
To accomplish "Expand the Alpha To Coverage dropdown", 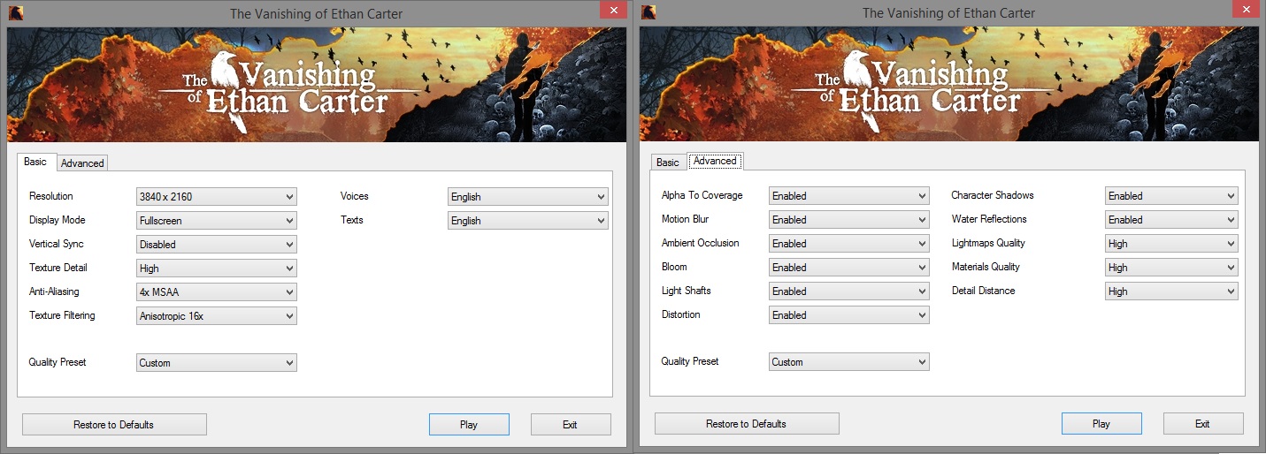I will 849,195.
